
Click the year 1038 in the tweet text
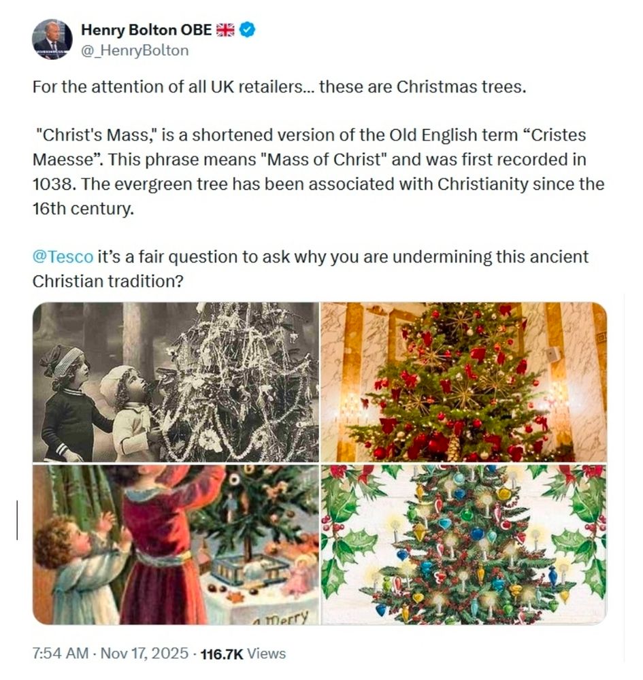[x=50, y=184]
